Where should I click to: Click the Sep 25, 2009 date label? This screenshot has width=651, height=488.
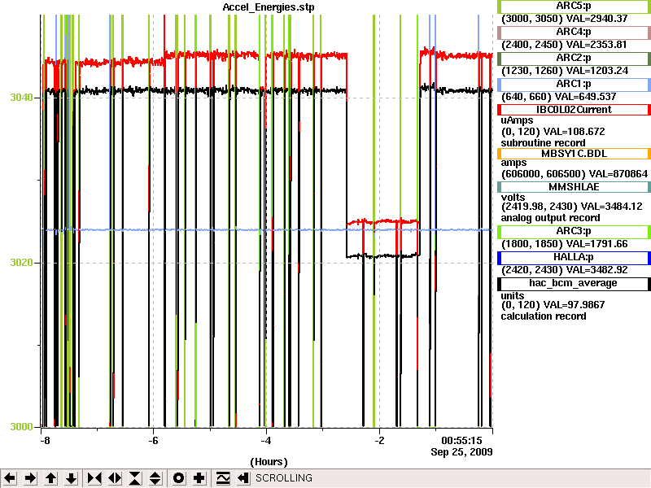(461, 452)
